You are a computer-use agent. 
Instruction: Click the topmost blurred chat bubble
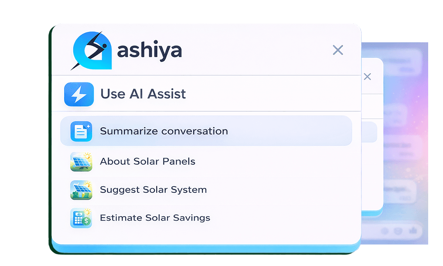402,62
